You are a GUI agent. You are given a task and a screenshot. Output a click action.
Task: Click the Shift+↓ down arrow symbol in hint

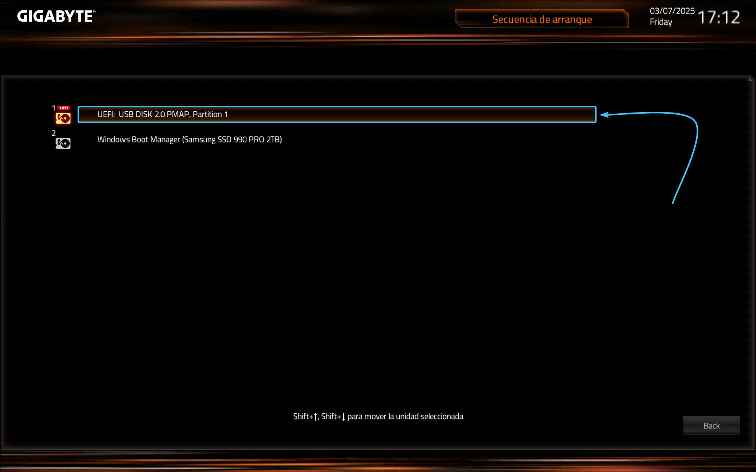coord(343,417)
